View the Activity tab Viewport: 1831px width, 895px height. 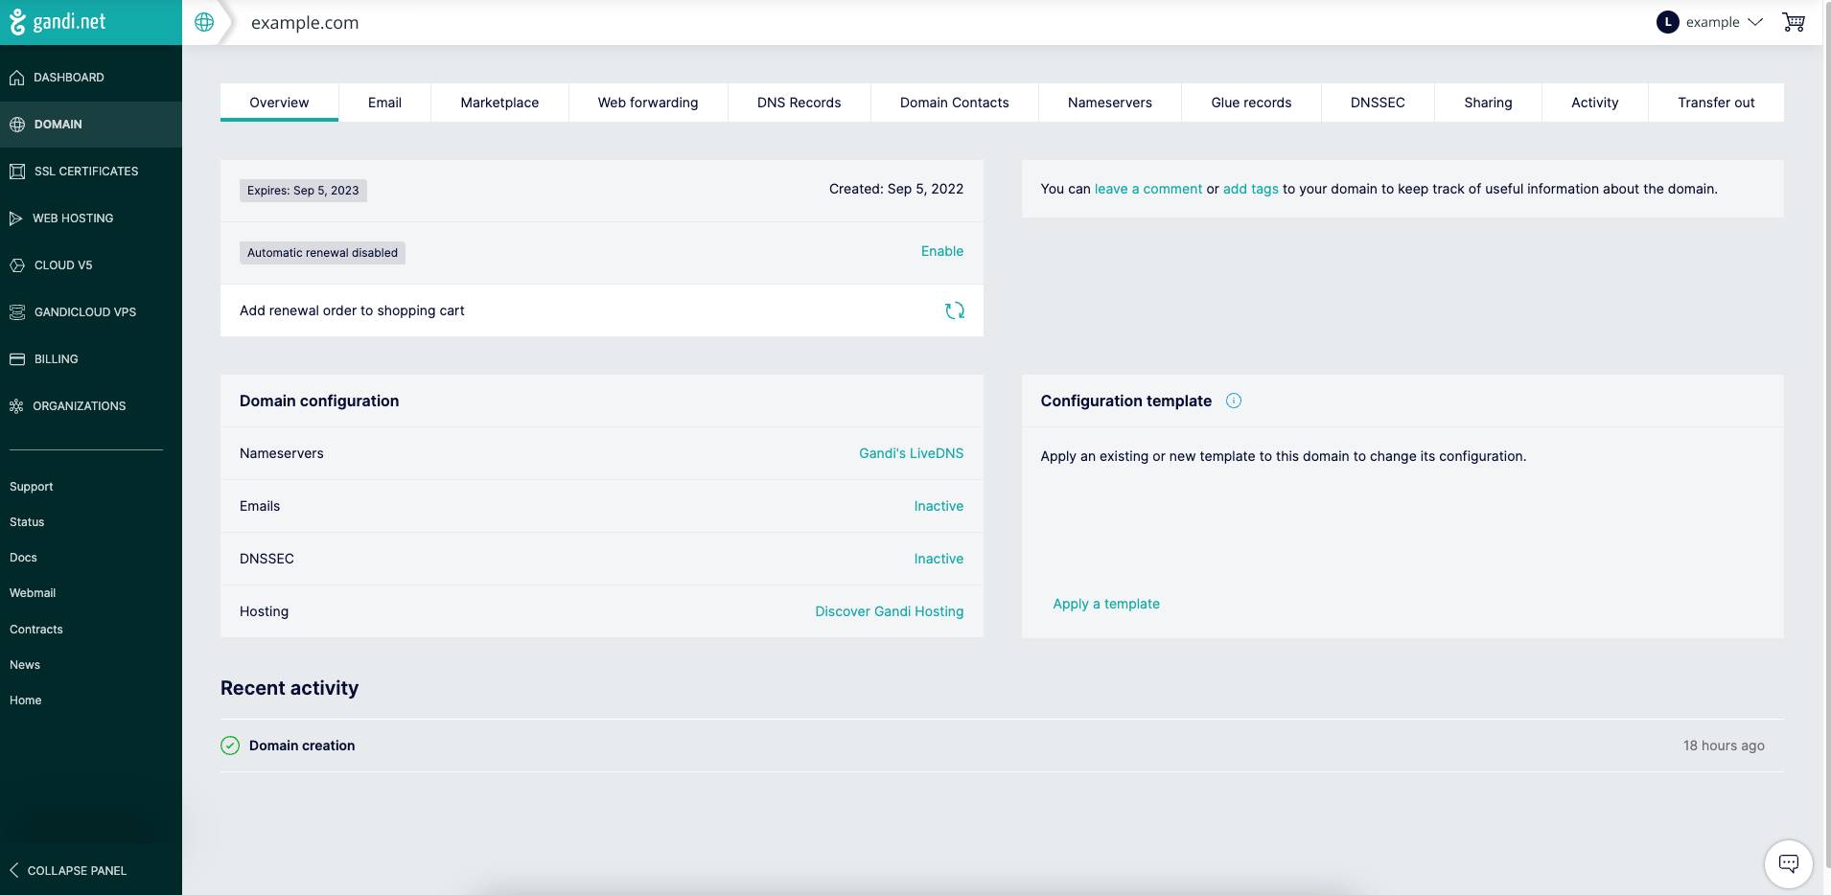[x=1595, y=103]
